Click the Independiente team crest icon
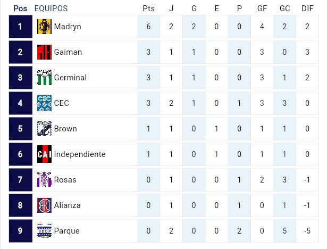The height and width of the screenshot is (249, 327). [44, 154]
